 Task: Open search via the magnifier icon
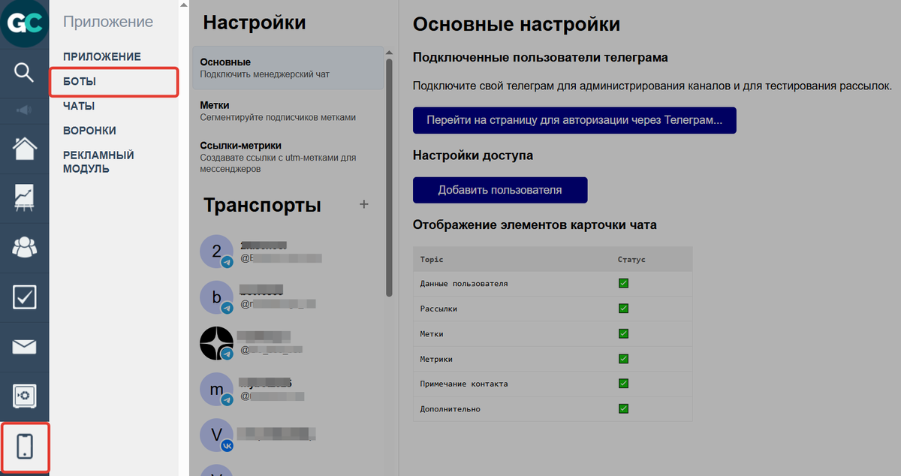[23, 73]
